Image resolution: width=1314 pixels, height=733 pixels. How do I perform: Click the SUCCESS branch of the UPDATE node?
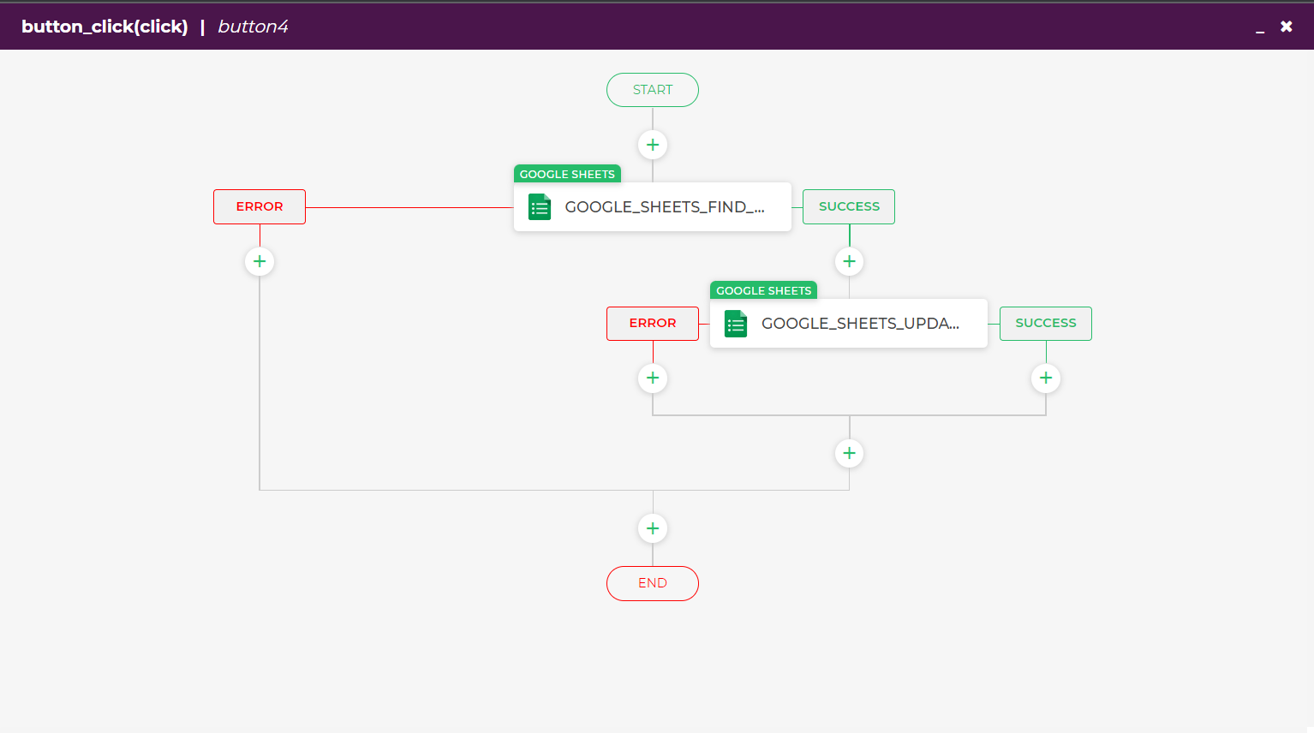coord(1045,323)
